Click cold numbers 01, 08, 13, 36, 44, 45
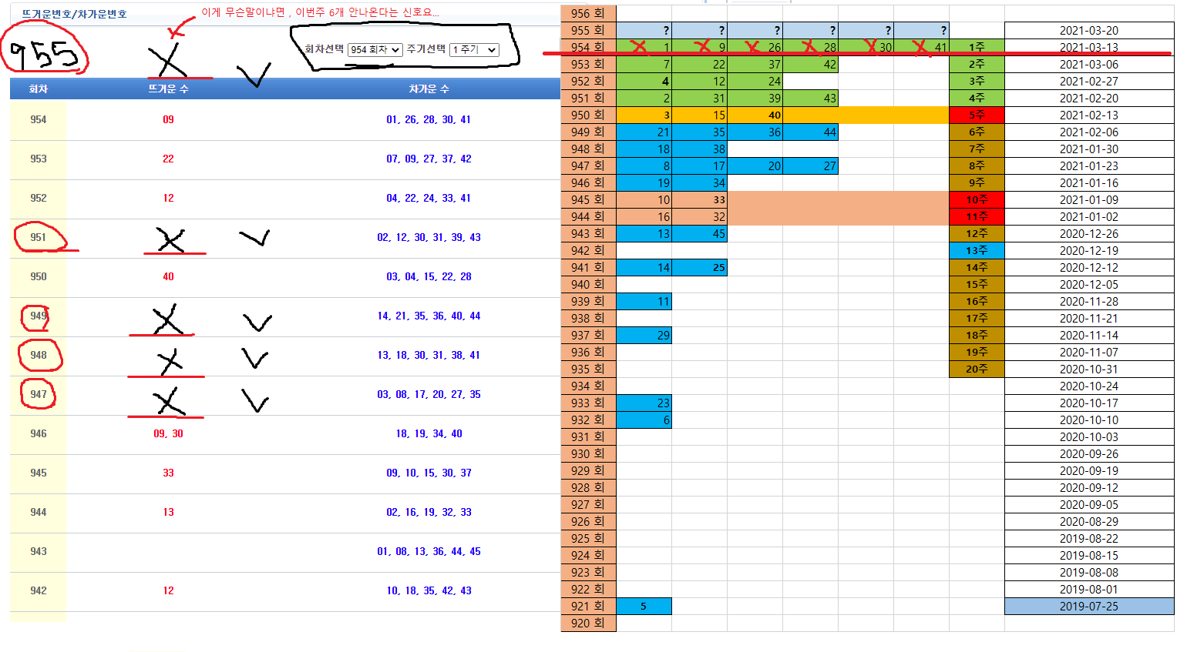This screenshot has width=1187, height=652. pyautogui.click(x=429, y=552)
